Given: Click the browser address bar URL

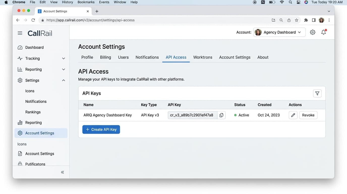Looking at the screenshot, I should pos(91,20).
